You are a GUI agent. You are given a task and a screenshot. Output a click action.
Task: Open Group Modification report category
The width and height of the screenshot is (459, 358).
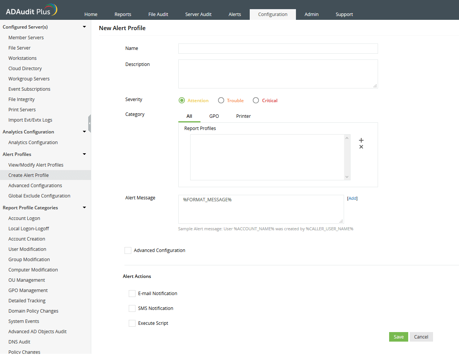coord(29,260)
